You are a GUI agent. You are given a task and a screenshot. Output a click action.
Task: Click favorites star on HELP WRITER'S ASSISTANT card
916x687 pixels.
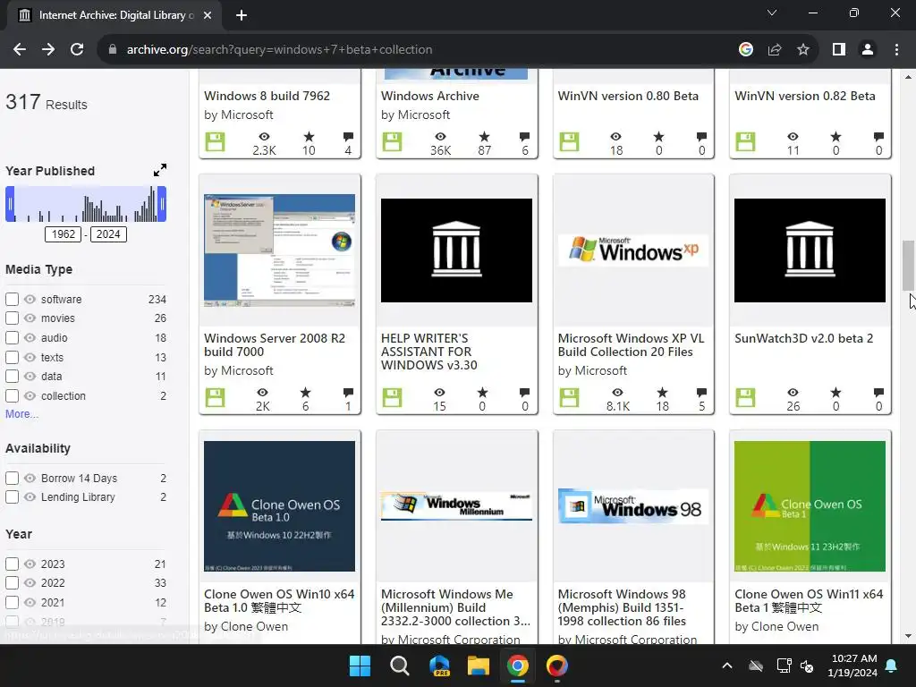pos(482,393)
